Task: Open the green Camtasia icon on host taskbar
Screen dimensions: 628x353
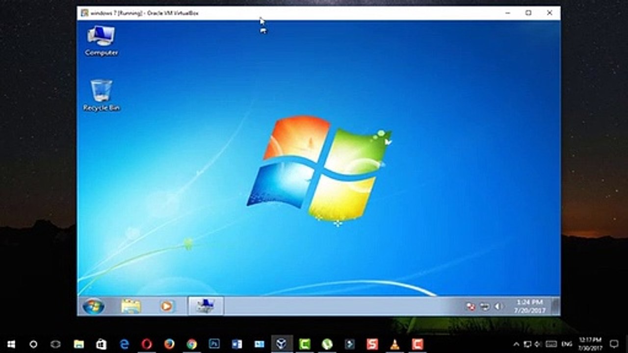Action: tap(305, 344)
